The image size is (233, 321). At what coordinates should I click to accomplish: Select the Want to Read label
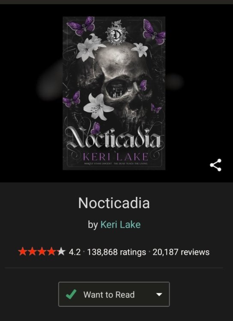pos(109,294)
